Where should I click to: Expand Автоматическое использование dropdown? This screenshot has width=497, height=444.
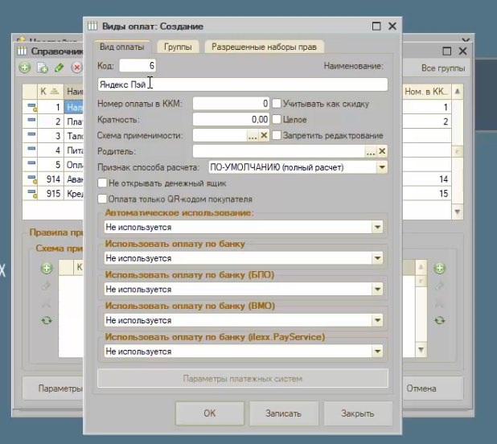tap(377, 227)
